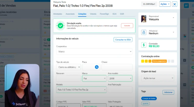The width and height of the screenshot is (194, 107).
Task: Click the Afiliado person icon
Action: (x=144, y=32)
